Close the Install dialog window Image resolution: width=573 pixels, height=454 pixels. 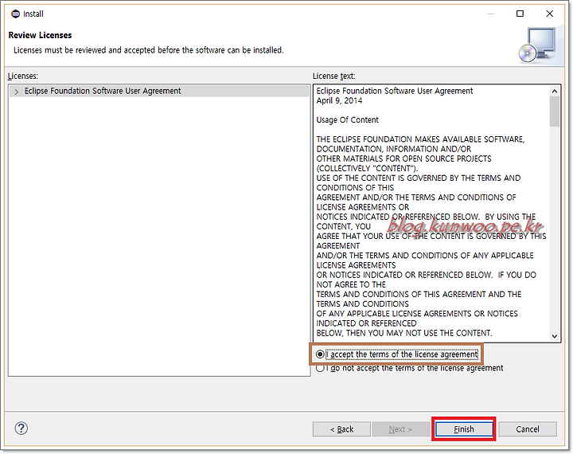[549, 14]
